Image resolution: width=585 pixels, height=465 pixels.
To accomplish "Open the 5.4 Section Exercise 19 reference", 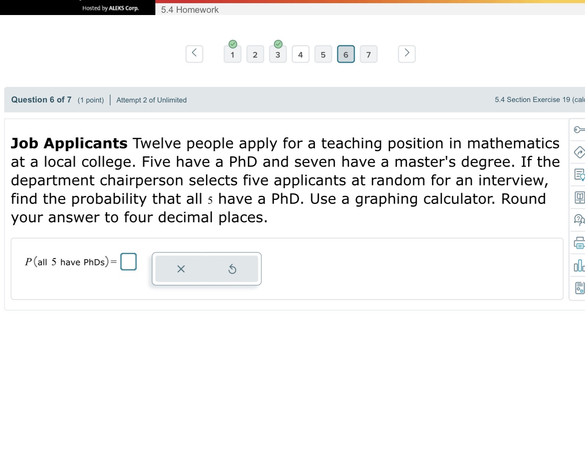I will point(538,99).
